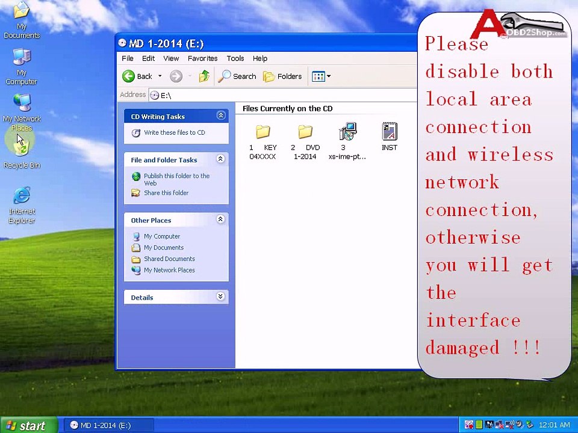Click the 12:01 AM clock
This screenshot has width=578, height=433.
tap(554, 425)
